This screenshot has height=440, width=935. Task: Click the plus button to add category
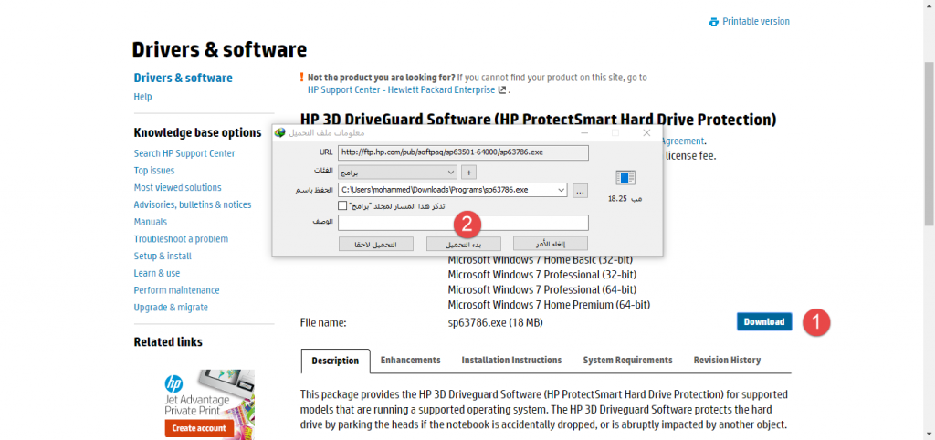(x=468, y=172)
